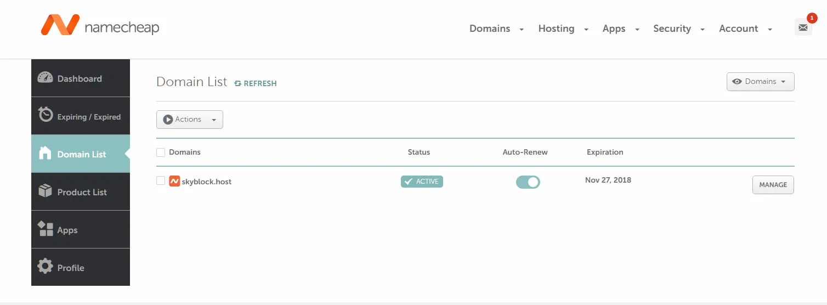The height and width of the screenshot is (305, 827).
Task: Click the play icon in Actions button
Action: 168,120
